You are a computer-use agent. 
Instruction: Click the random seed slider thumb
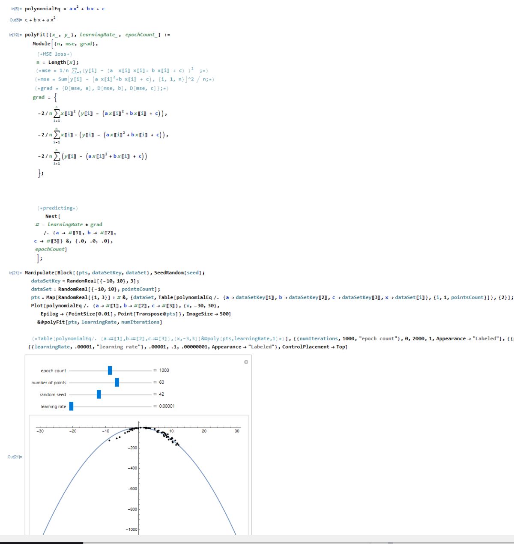(99, 395)
